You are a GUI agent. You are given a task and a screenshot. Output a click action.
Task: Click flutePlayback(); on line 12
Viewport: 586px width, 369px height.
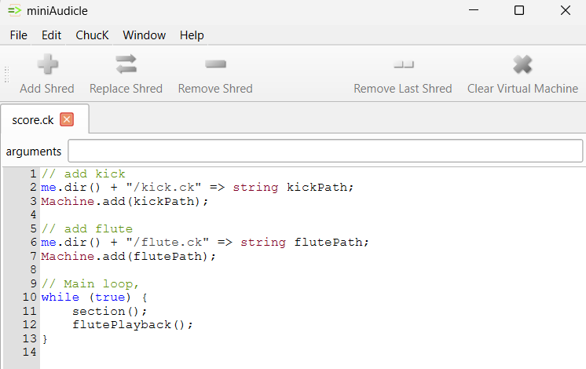point(133,324)
